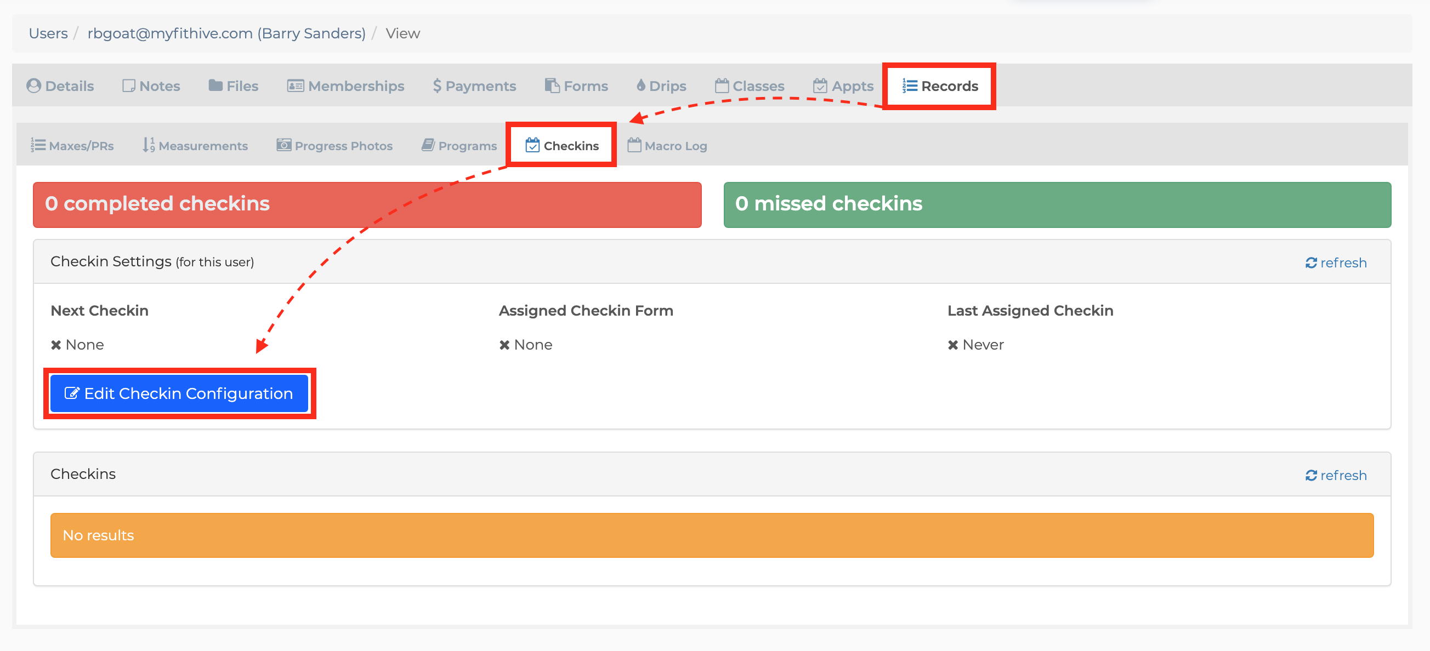This screenshot has width=1430, height=651.
Task: Click the Payments dollar sign icon
Action: coord(438,86)
